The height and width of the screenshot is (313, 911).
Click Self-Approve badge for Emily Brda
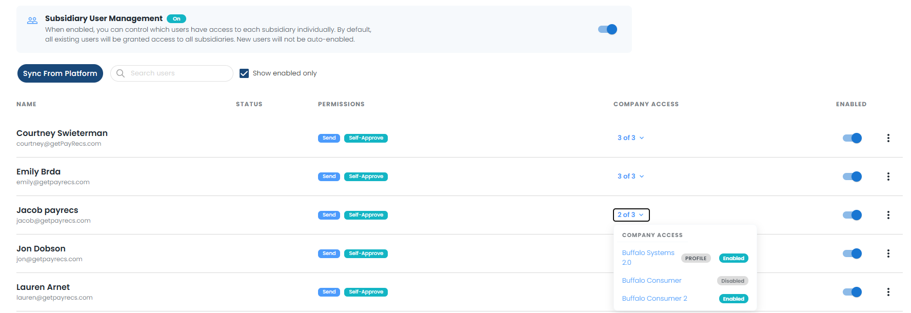pos(366,177)
